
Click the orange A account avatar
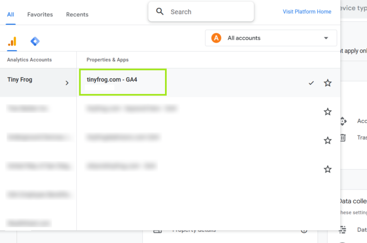pos(216,38)
